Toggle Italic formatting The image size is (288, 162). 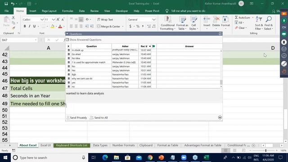(29, 26)
